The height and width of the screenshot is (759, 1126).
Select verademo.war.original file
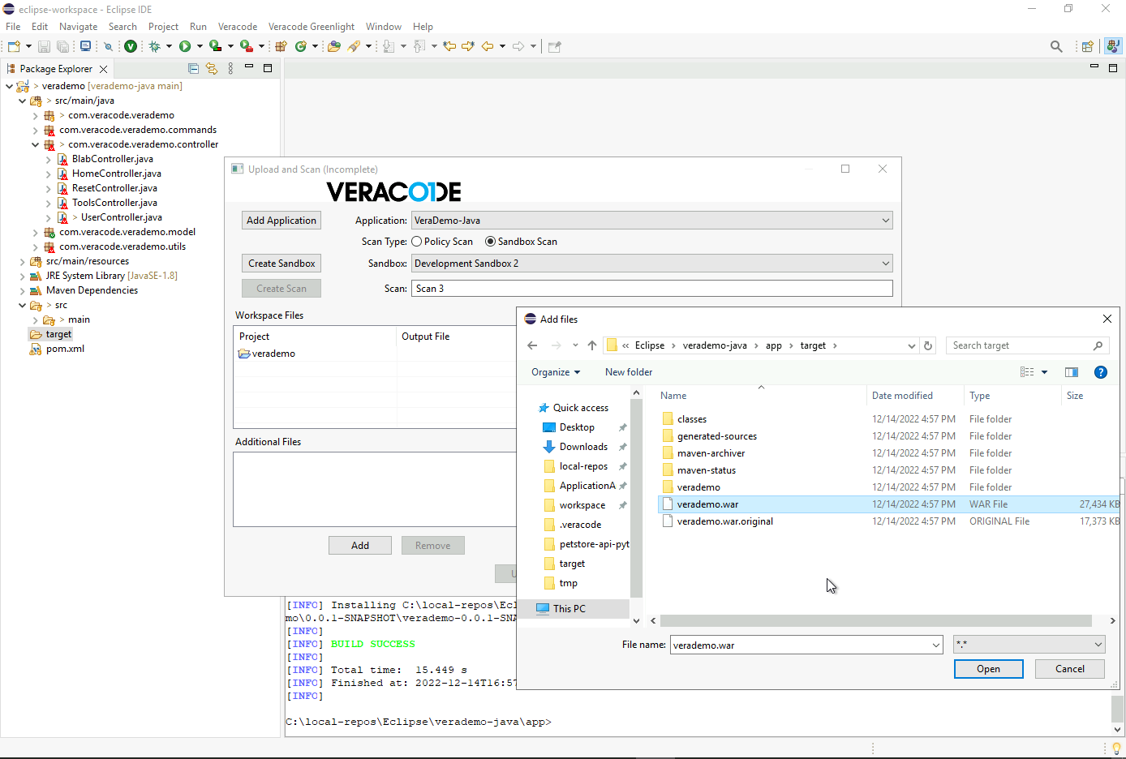724,521
